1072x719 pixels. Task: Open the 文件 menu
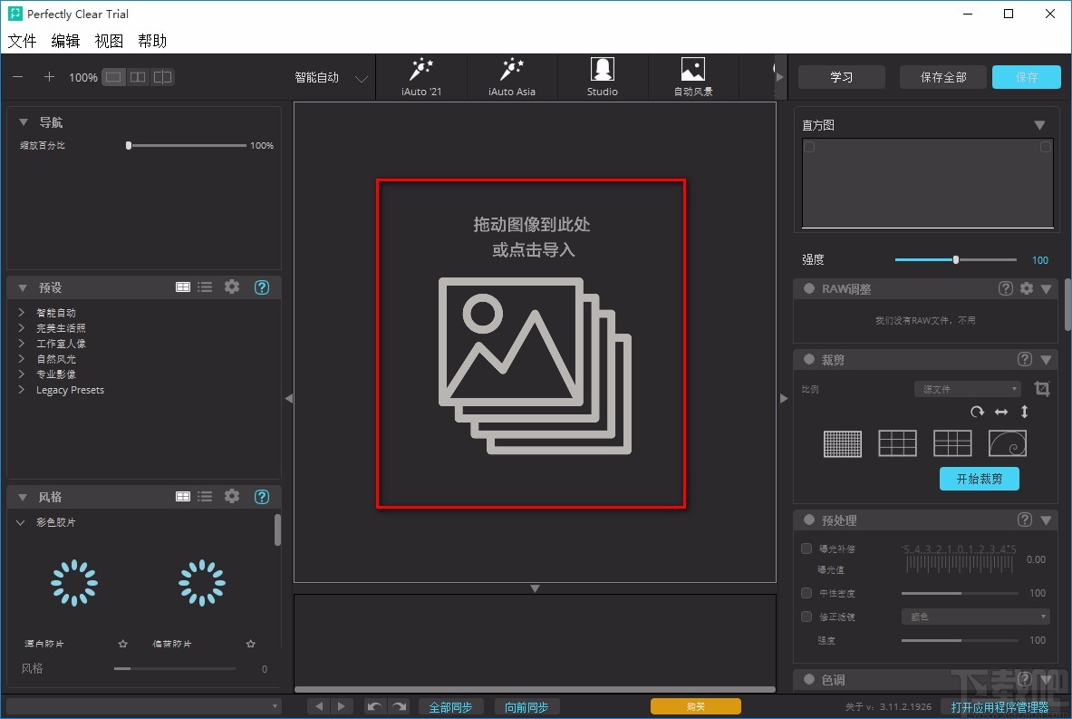23,41
